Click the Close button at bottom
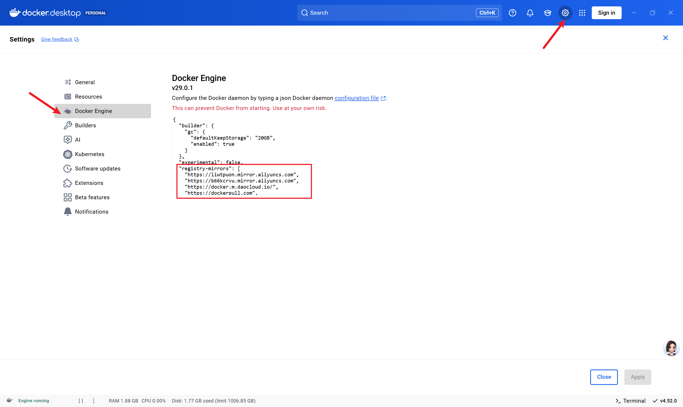Viewport: 683px width, 407px height. [x=604, y=377]
